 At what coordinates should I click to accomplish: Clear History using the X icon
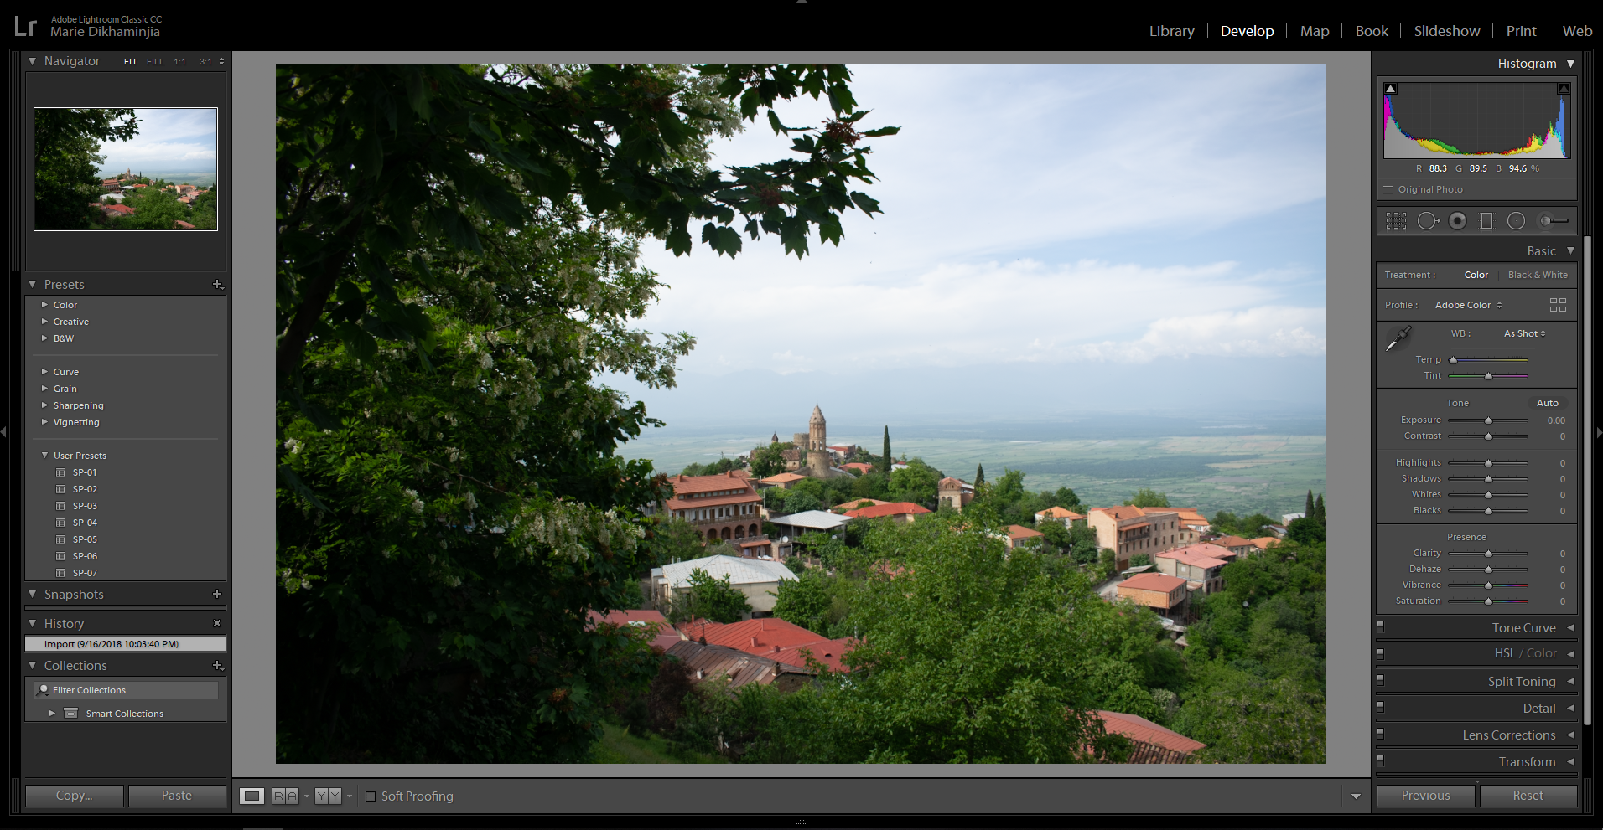point(217,623)
